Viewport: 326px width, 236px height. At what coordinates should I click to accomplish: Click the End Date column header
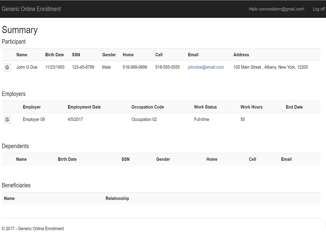(294, 107)
